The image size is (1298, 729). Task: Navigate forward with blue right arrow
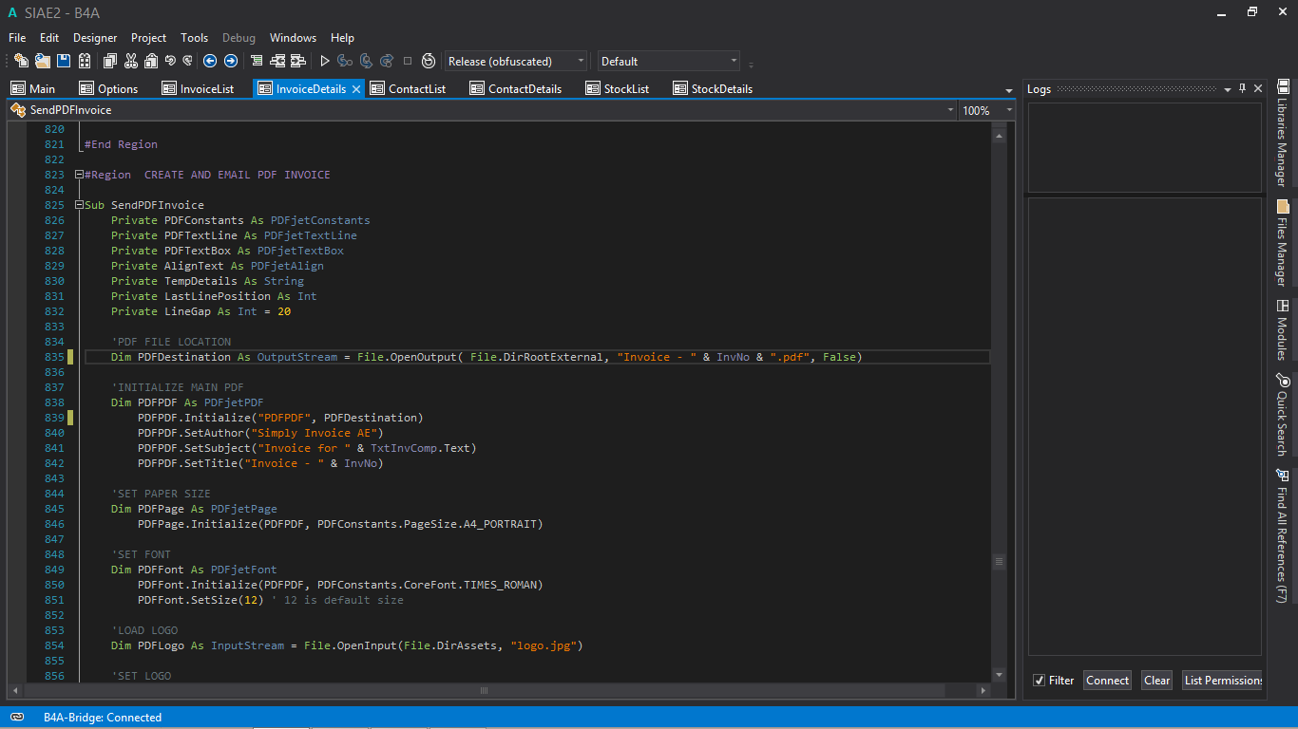tap(230, 61)
